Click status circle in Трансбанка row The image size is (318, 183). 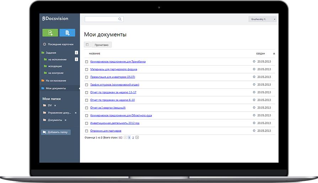point(254,61)
